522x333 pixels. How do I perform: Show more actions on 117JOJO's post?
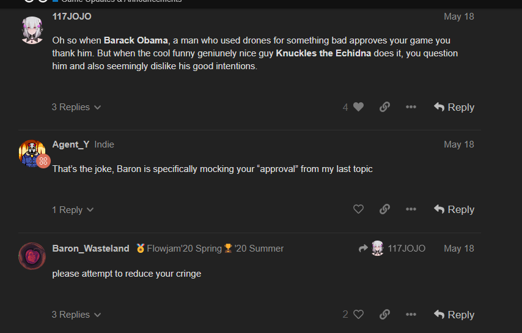tap(411, 107)
